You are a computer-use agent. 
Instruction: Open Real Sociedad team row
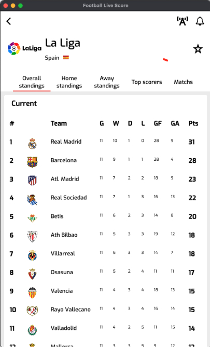pos(106,198)
